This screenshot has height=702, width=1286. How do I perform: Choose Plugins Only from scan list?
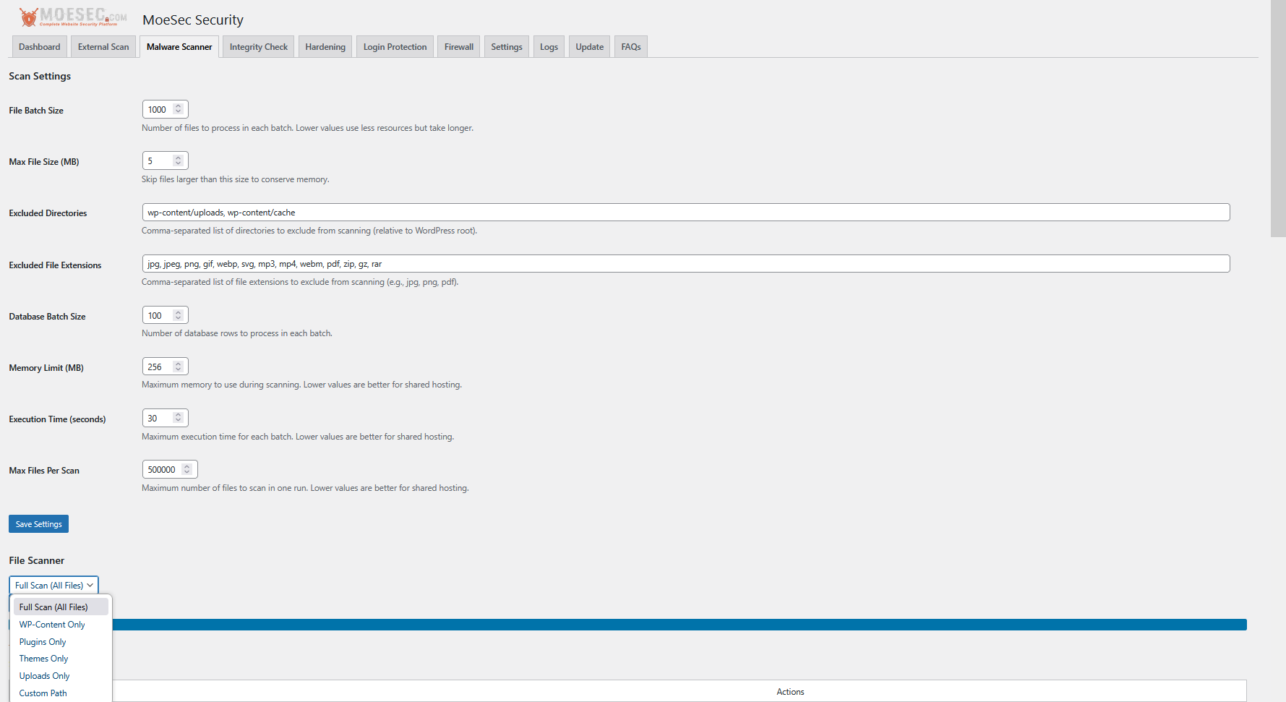pos(43,642)
